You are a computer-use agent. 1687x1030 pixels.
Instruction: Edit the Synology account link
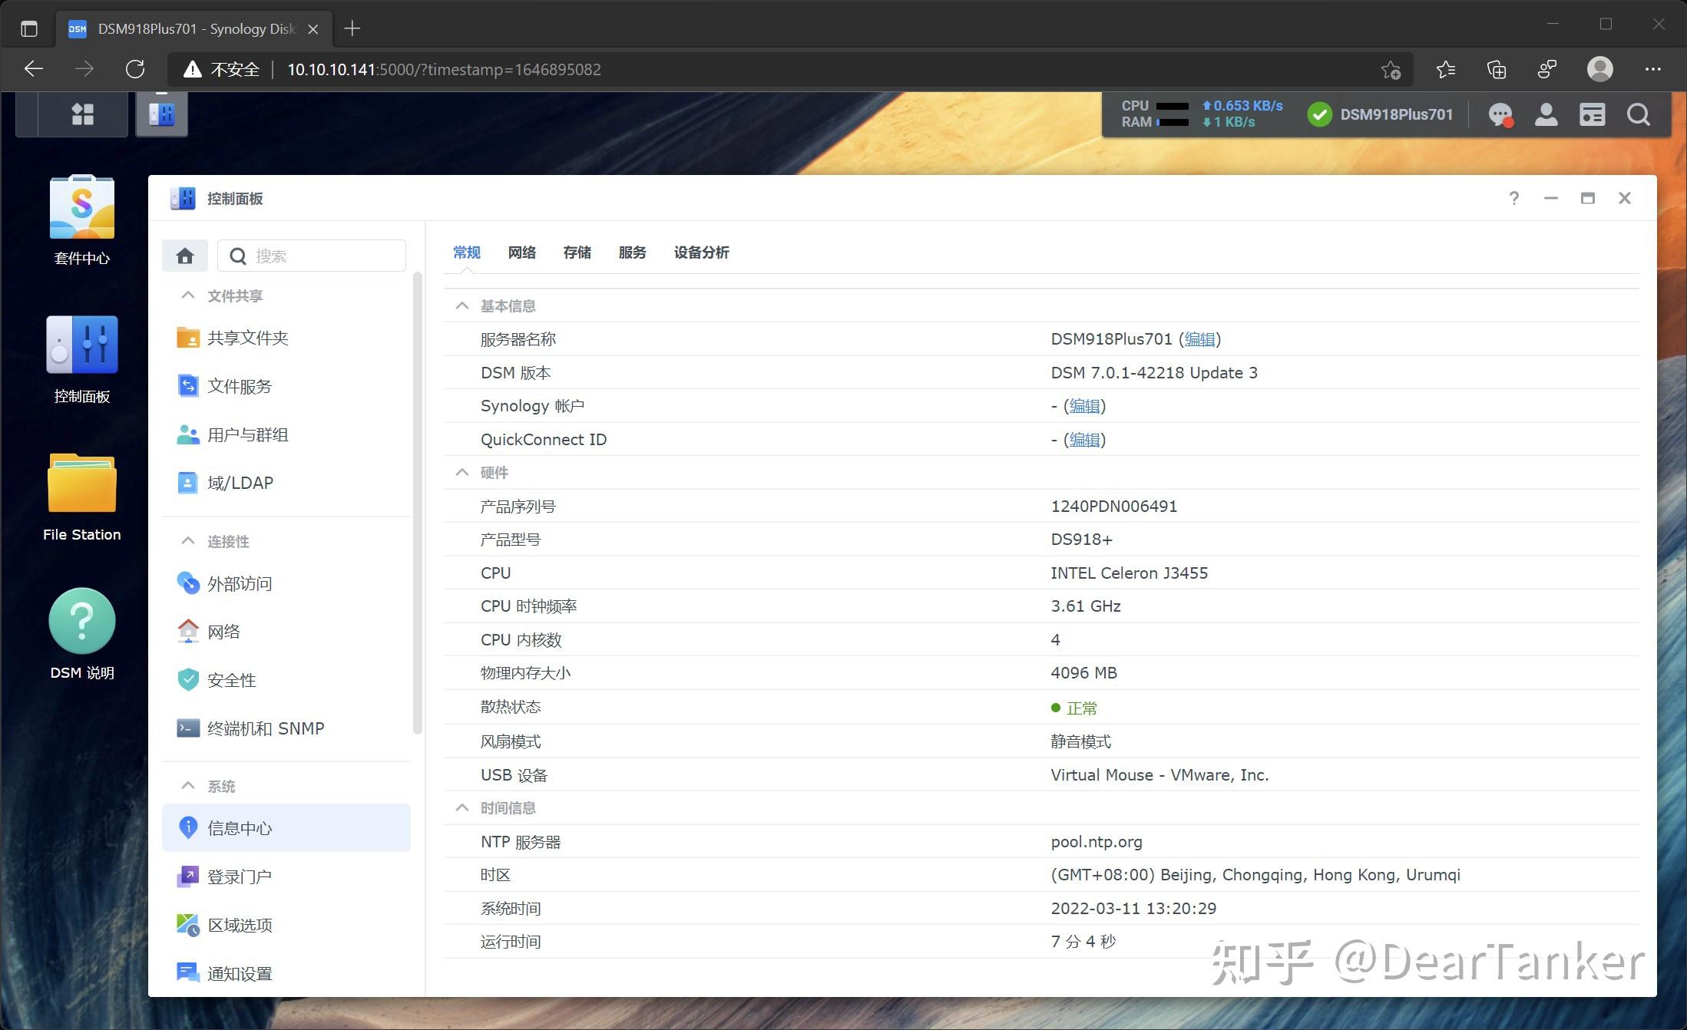tap(1085, 406)
